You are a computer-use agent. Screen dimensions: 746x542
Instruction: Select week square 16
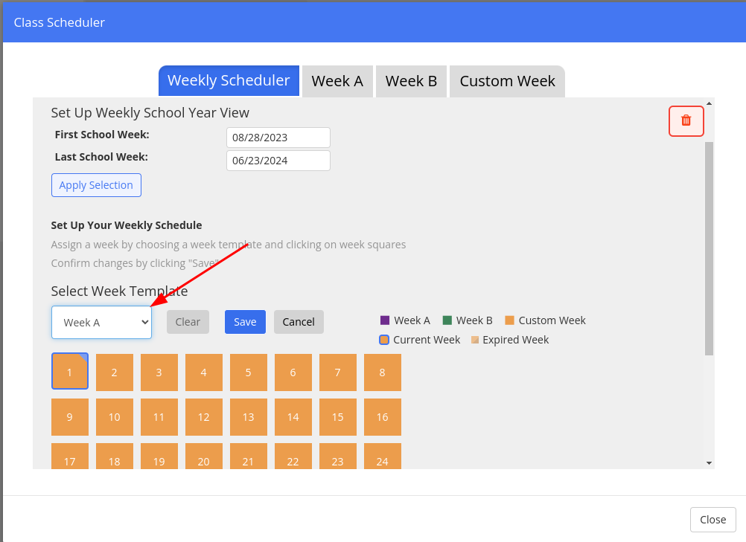[383, 417]
